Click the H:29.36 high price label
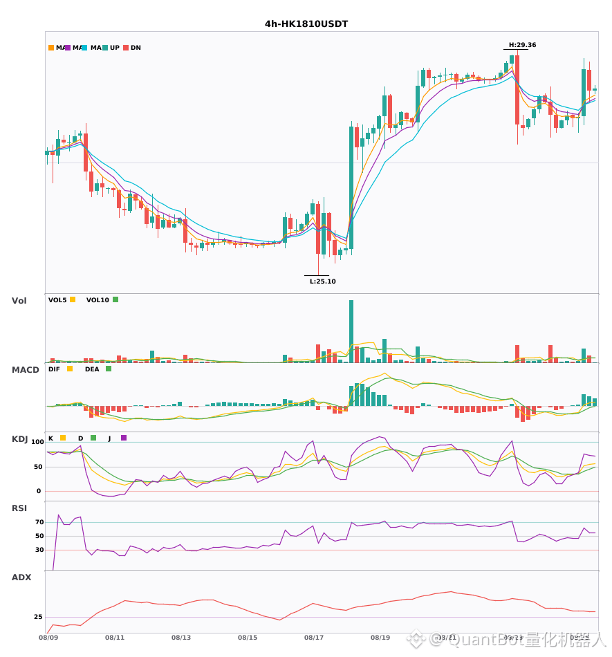612x657 pixels. (522, 45)
